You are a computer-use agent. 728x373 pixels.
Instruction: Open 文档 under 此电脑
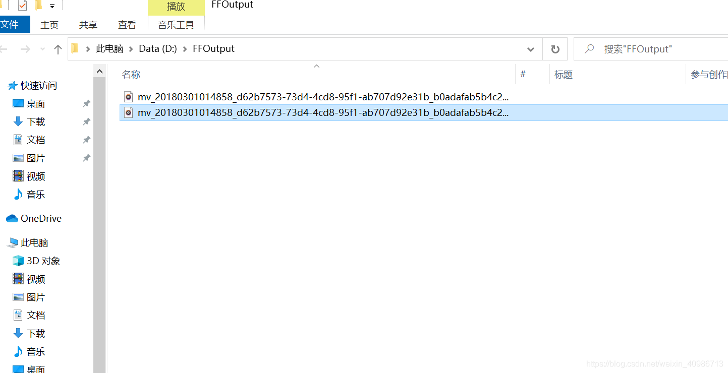[x=36, y=316]
